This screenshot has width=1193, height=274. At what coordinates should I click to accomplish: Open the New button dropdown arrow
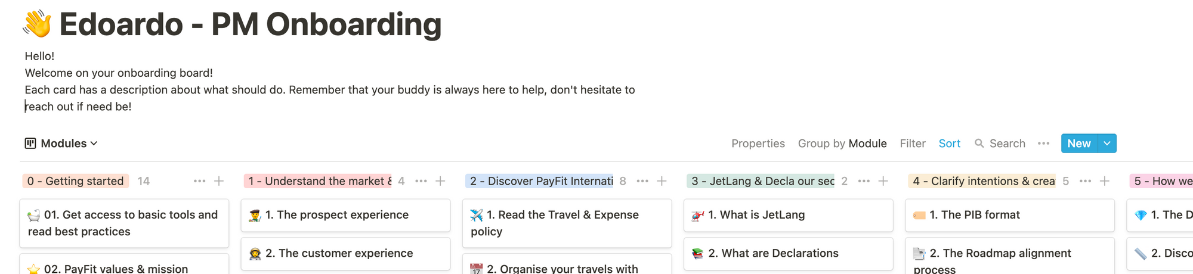pos(1107,144)
